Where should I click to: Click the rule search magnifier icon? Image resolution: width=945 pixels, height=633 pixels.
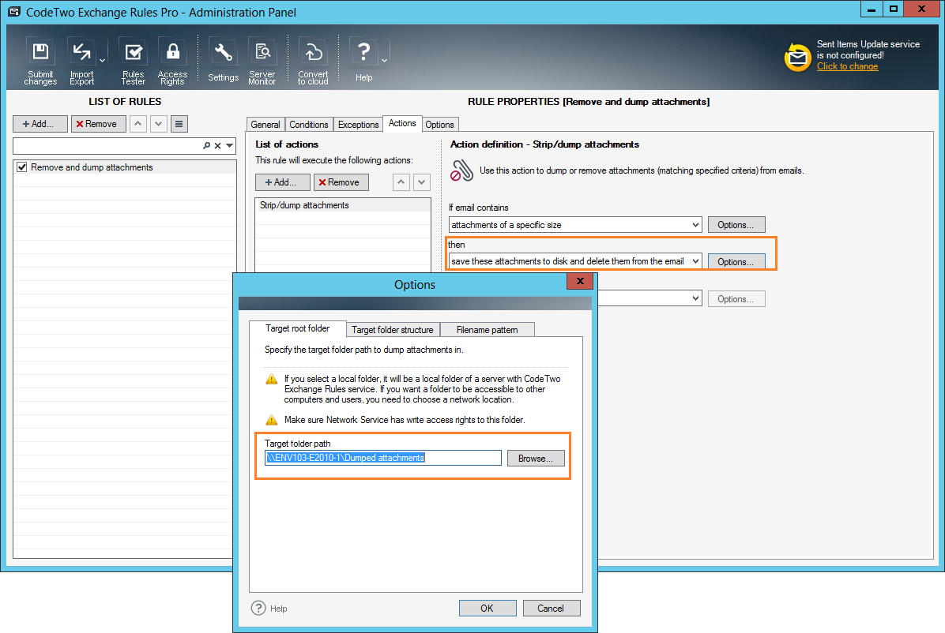tap(206, 146)
